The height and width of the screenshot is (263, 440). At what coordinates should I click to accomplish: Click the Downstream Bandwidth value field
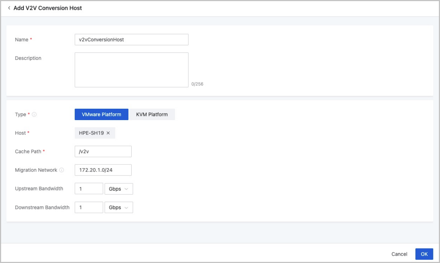pyautogui.click(x=89, y=208)
